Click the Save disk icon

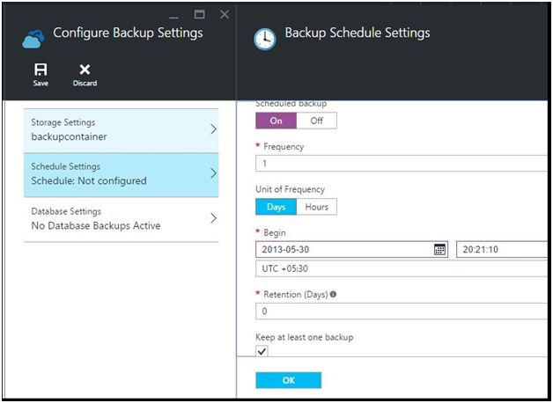(x=41, y=70)
